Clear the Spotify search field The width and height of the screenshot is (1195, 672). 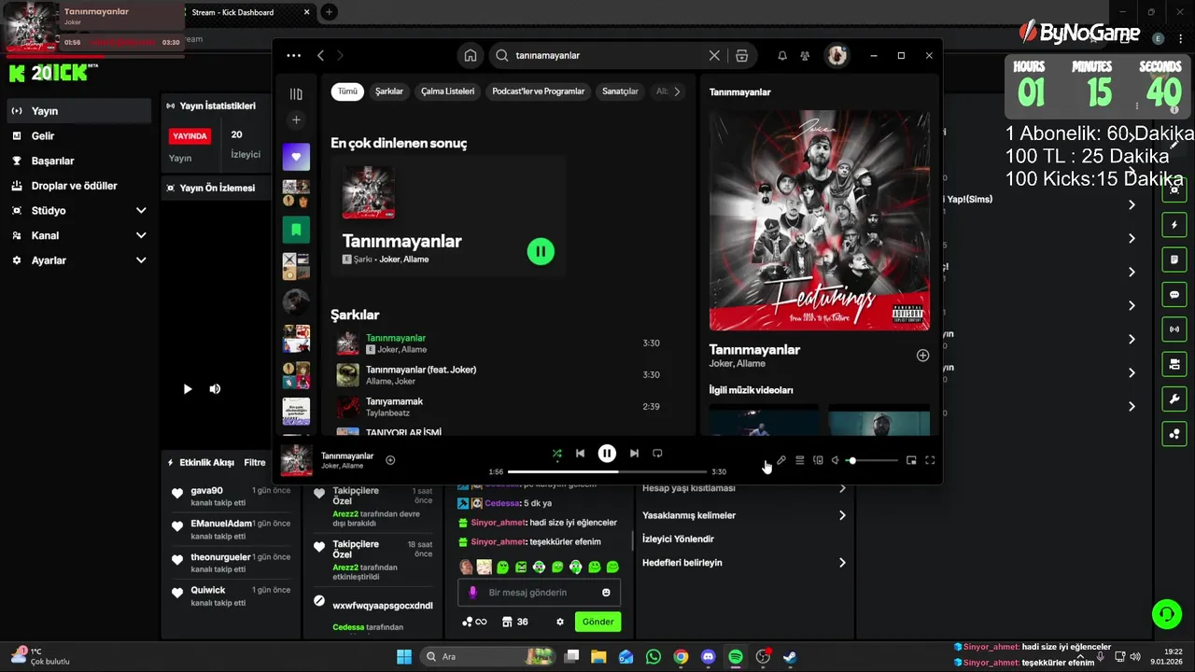click(x=714, y=55)
